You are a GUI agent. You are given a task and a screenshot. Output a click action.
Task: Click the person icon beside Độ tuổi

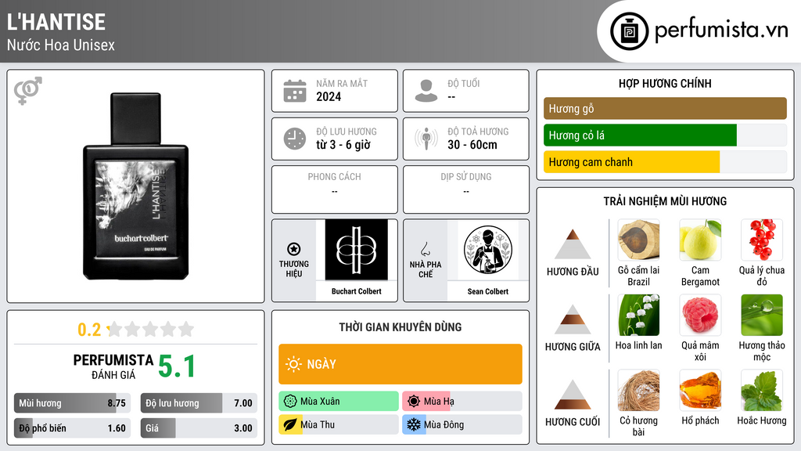(x=426, y=91)
